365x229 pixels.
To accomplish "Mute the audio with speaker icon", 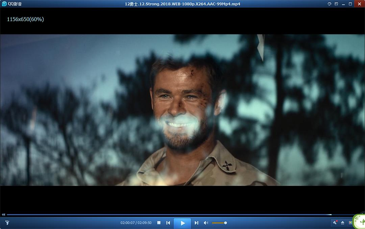I will click(x=206, y=223).
